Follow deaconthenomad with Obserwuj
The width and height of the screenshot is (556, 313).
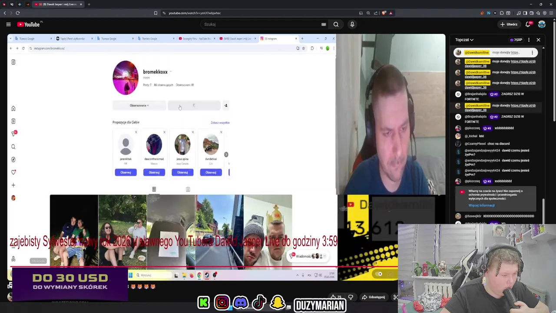154,173
